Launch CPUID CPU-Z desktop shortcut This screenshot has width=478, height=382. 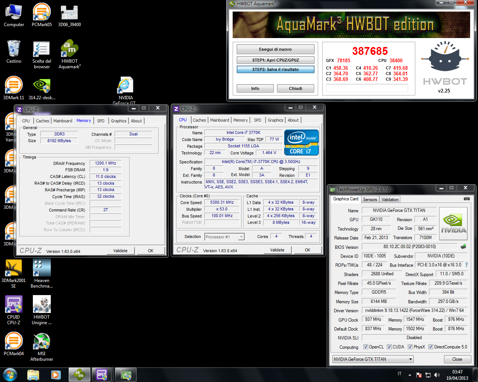(14, 310)
